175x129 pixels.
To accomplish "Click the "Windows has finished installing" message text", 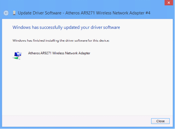I will pos(61,40).
